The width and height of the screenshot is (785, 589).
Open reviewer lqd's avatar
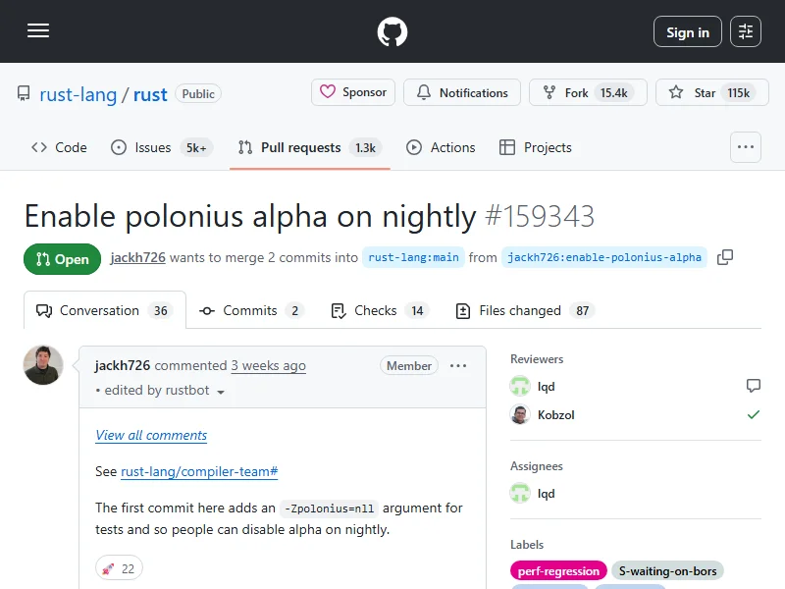pyautogui.click(x=520, y=386)
